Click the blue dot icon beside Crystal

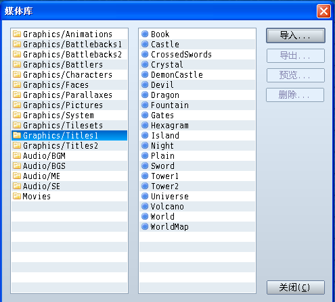tap(145, 64)
